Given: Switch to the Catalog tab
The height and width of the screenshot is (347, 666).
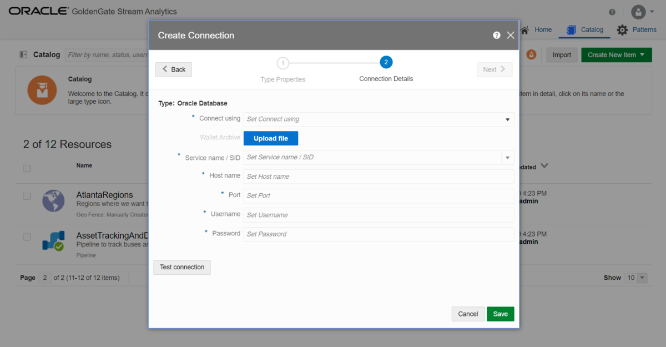Looking at the screenshot, I should tap(584, 29).
